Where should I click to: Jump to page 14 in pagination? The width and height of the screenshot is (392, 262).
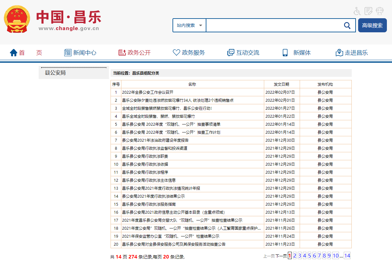(347, 256)
